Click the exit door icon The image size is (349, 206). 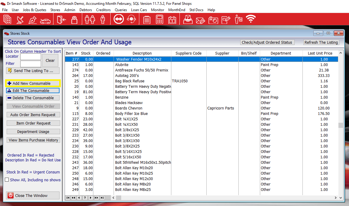click(61, 20)
